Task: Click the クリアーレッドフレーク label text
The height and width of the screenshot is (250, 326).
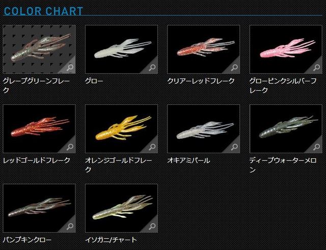Action: pos(201,81)
